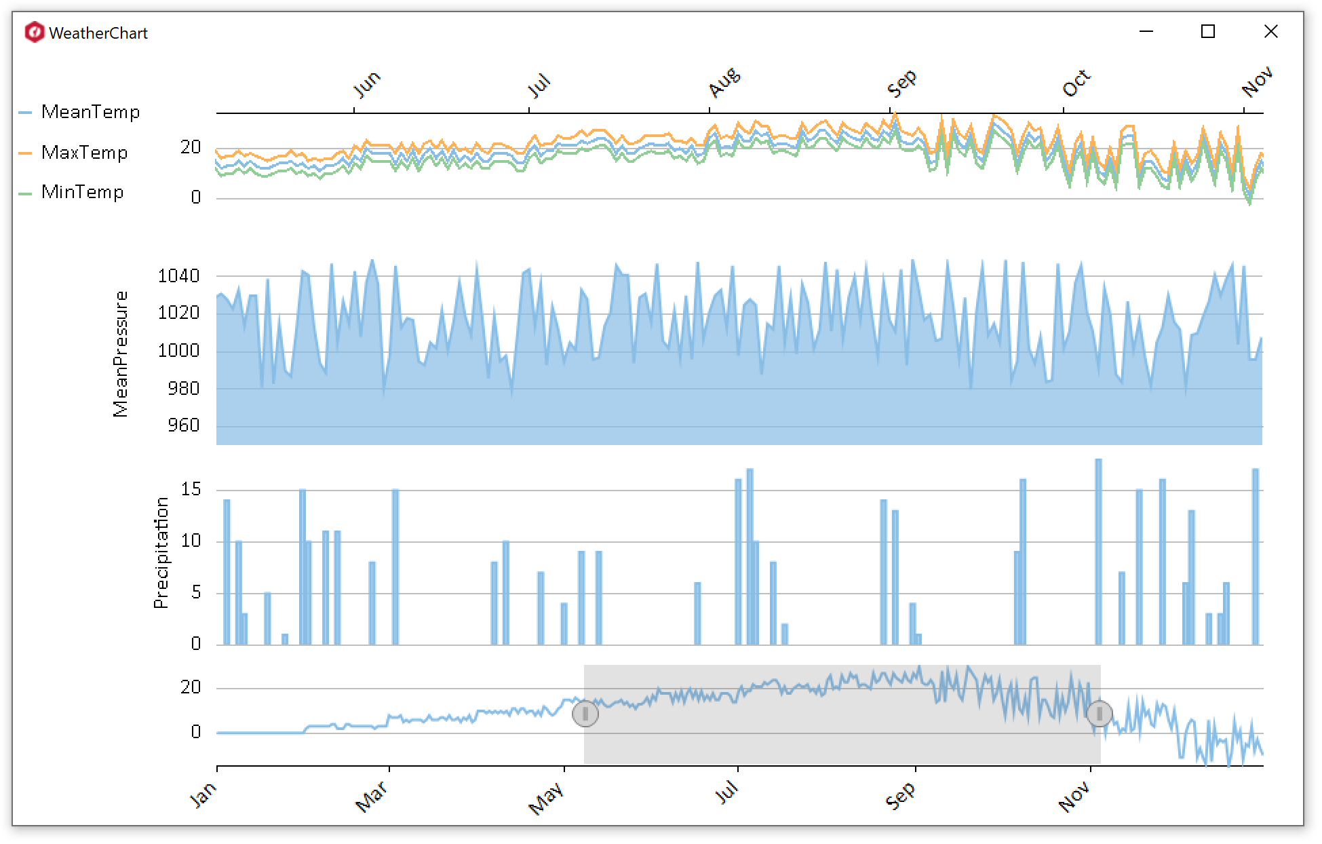Toggle MeanTemp series in legend

[90, 112]
